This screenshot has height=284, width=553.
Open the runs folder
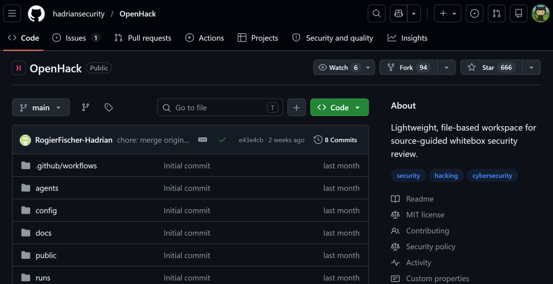point(42,278)
